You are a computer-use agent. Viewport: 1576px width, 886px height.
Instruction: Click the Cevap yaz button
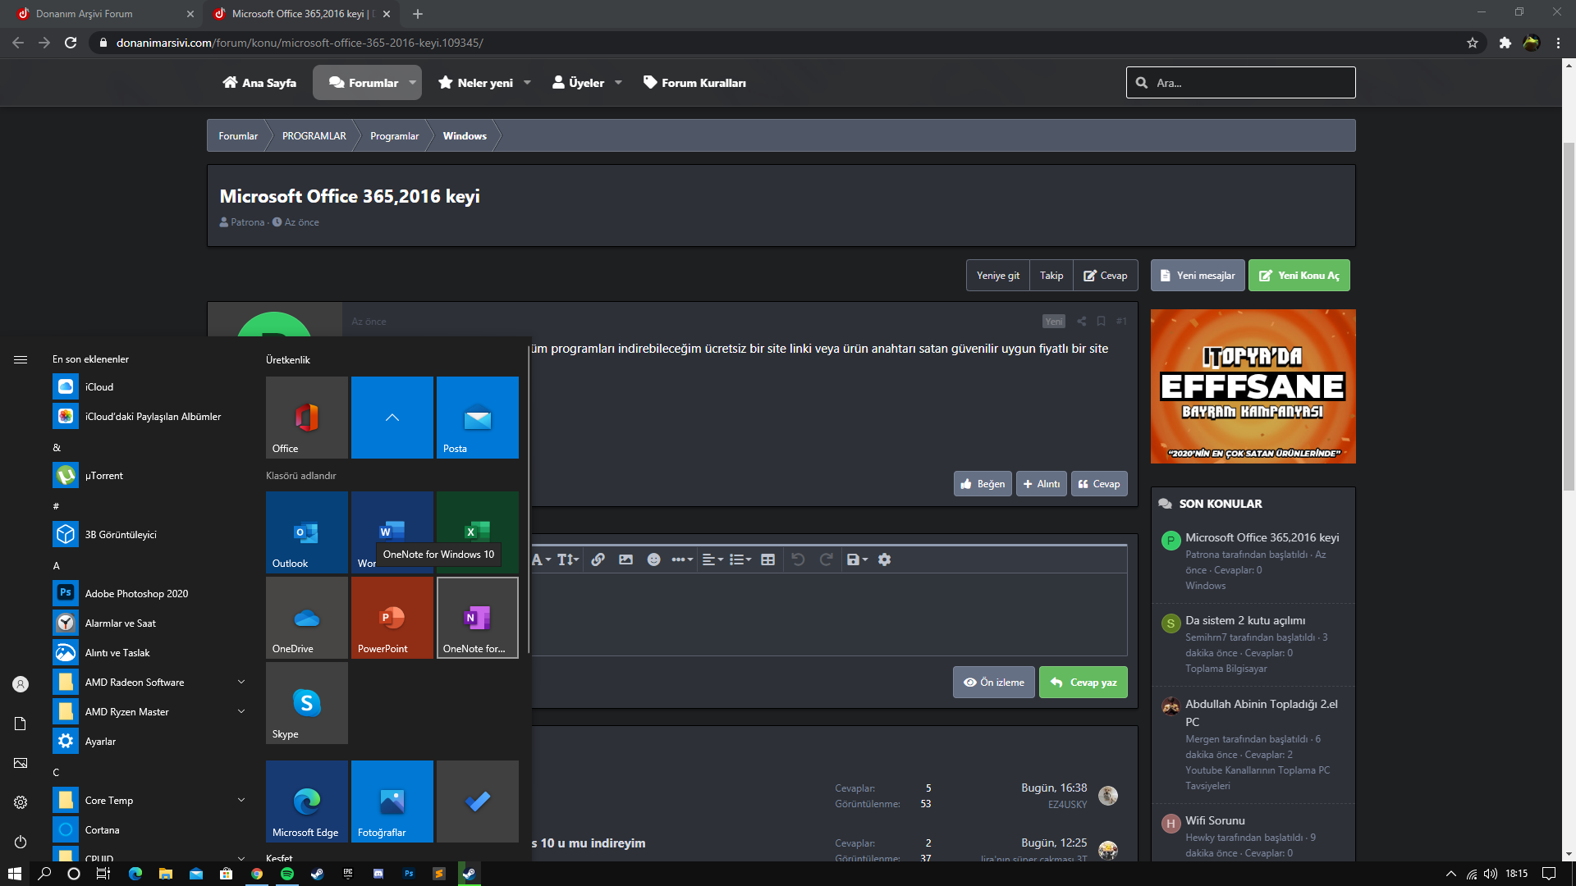pos(1083,682)
